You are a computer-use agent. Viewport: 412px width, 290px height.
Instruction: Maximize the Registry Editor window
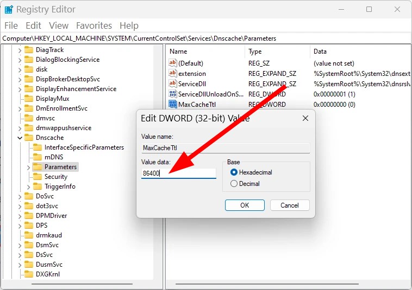[369, 9]
